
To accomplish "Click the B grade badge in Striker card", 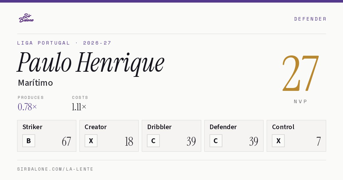I will coord(29,141).
